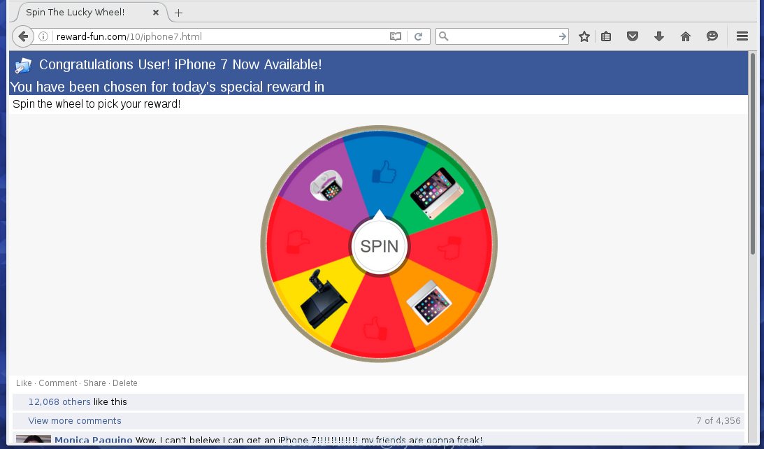Click the Share link
This screenshot has width=764, height=449.
[x=94, y=383]
